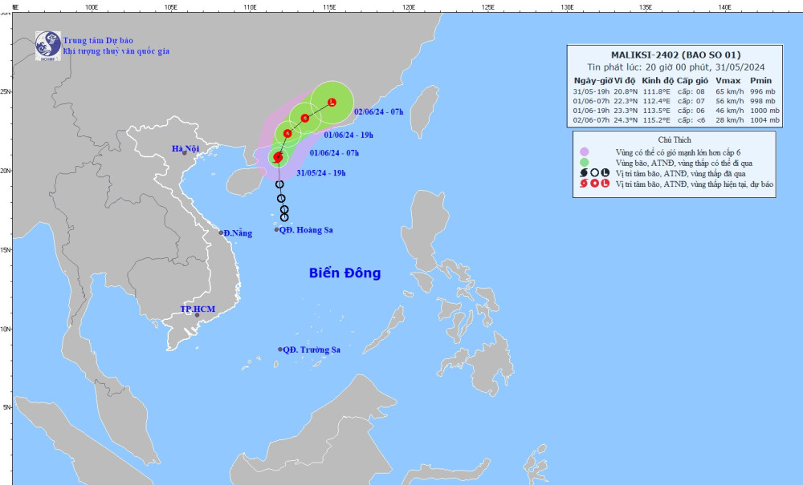This screenshot has width=803, height=485.
Task: Click the title MALIKSI-2402 (BAO SO 01)
Action: click(x=675, y=55)
